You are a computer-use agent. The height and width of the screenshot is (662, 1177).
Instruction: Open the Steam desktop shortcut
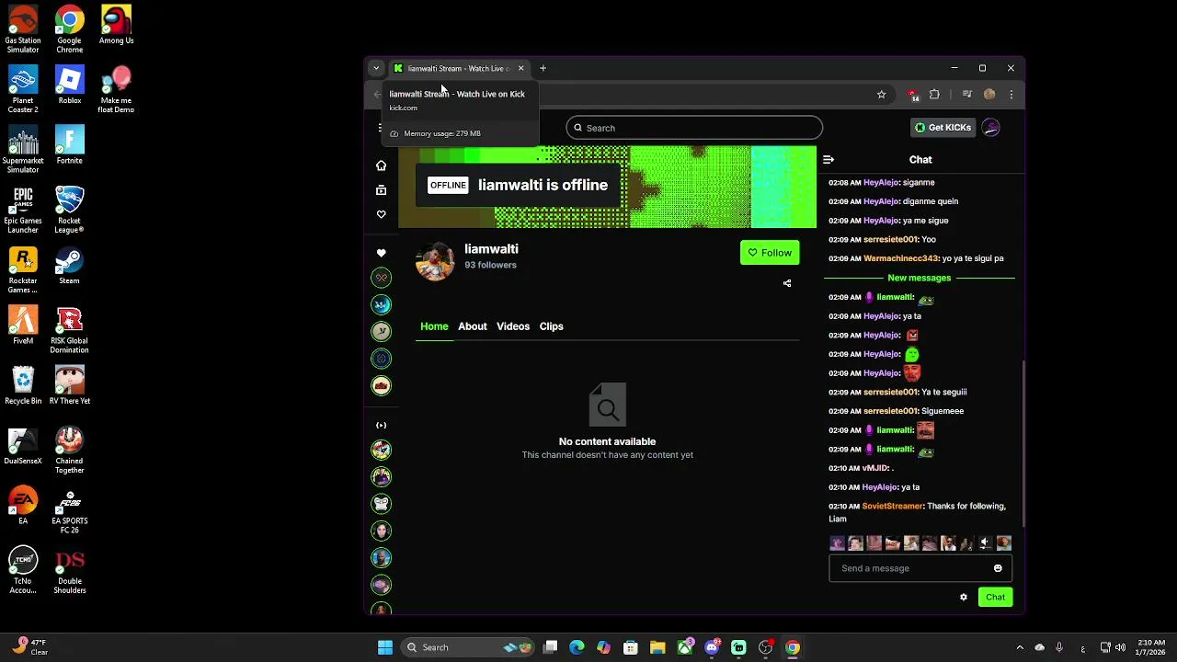pos(69,266)
